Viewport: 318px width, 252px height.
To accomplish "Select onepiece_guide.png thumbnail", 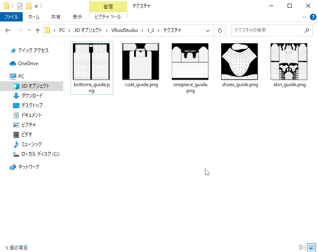I will pyautogui.click(x=190, y=61).
